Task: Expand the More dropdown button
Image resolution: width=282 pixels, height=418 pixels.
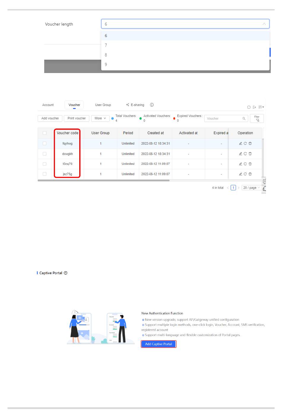Action: click(100, 118)
